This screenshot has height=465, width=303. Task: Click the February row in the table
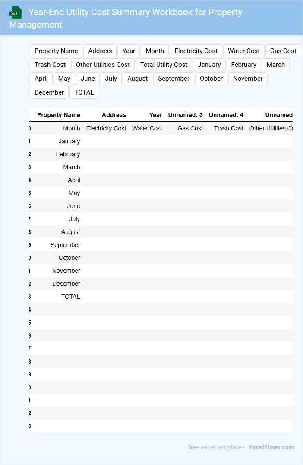pos(161,154)
